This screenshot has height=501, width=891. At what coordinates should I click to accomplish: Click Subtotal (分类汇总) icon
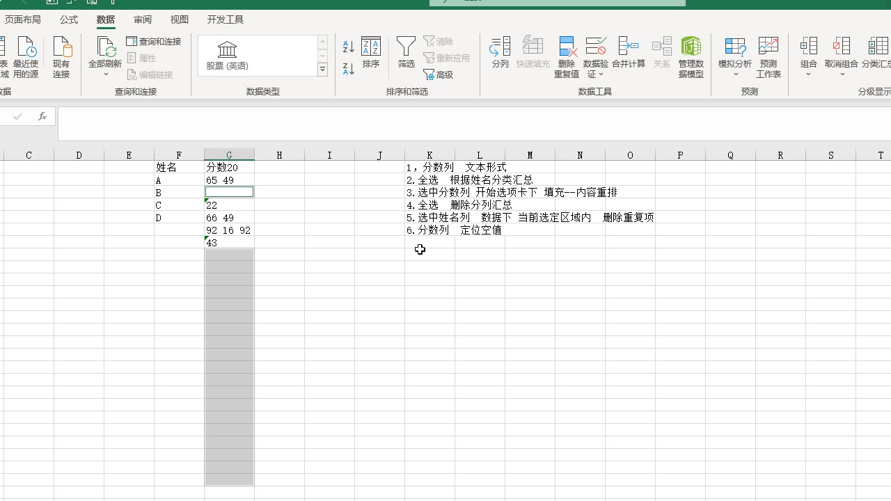point(877,52)
